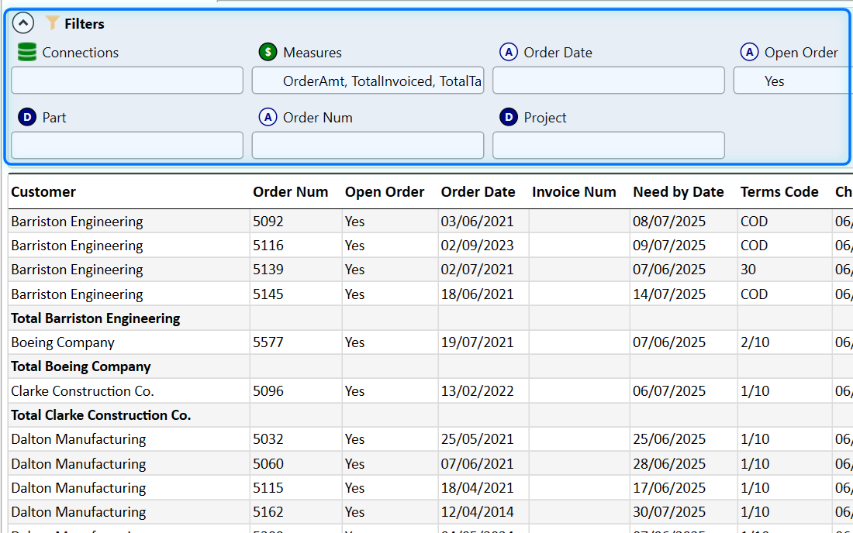Sort by the Open Order column header
This screenshot has width=853, height=533.
coord(385,192)
